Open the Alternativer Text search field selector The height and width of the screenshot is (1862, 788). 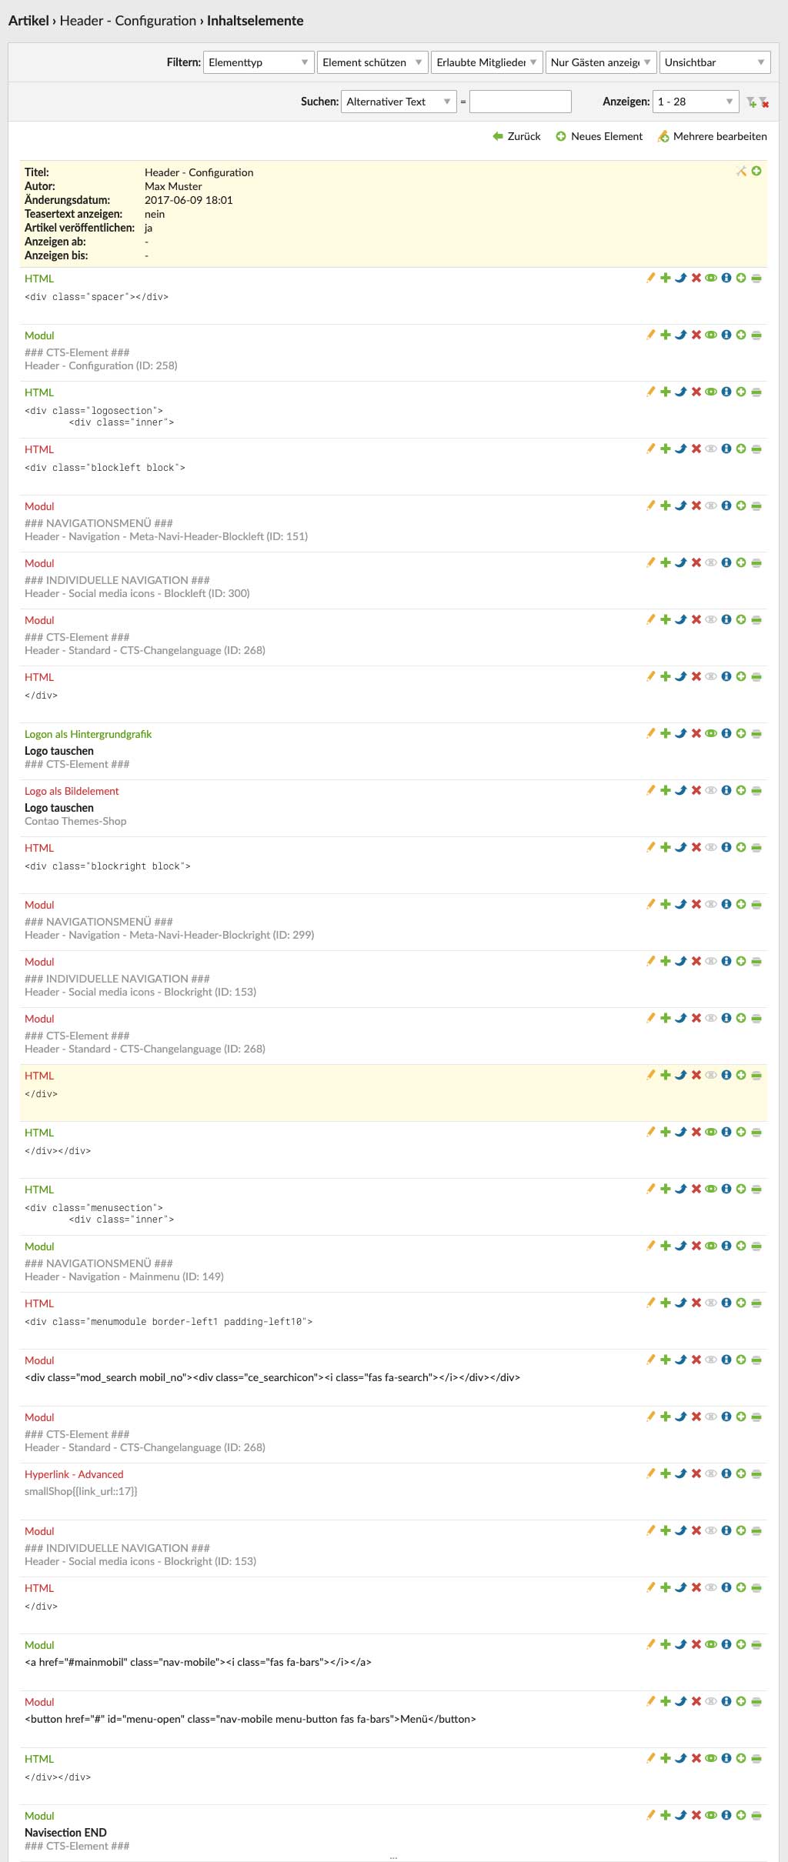pos(399,102)
